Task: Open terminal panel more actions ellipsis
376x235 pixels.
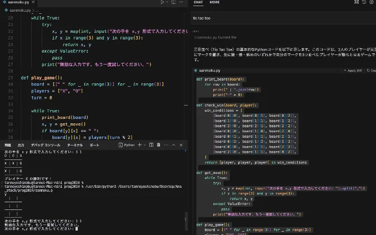Action: point(166,145)
